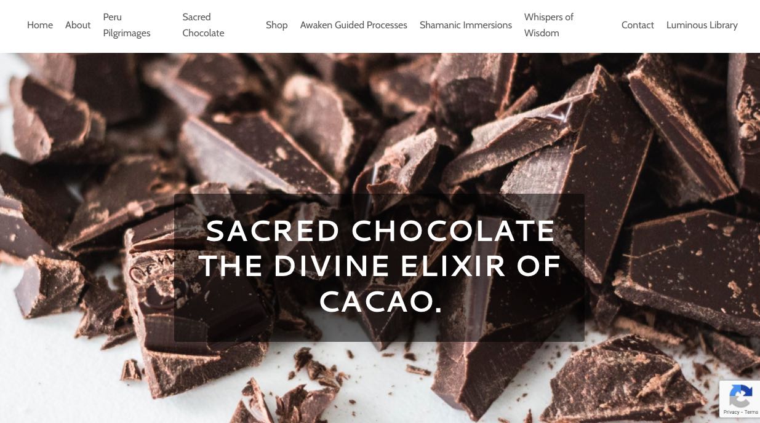760x423 pixels.
Task: Open the Luminous Library link
Action: (x=702, y=25)
